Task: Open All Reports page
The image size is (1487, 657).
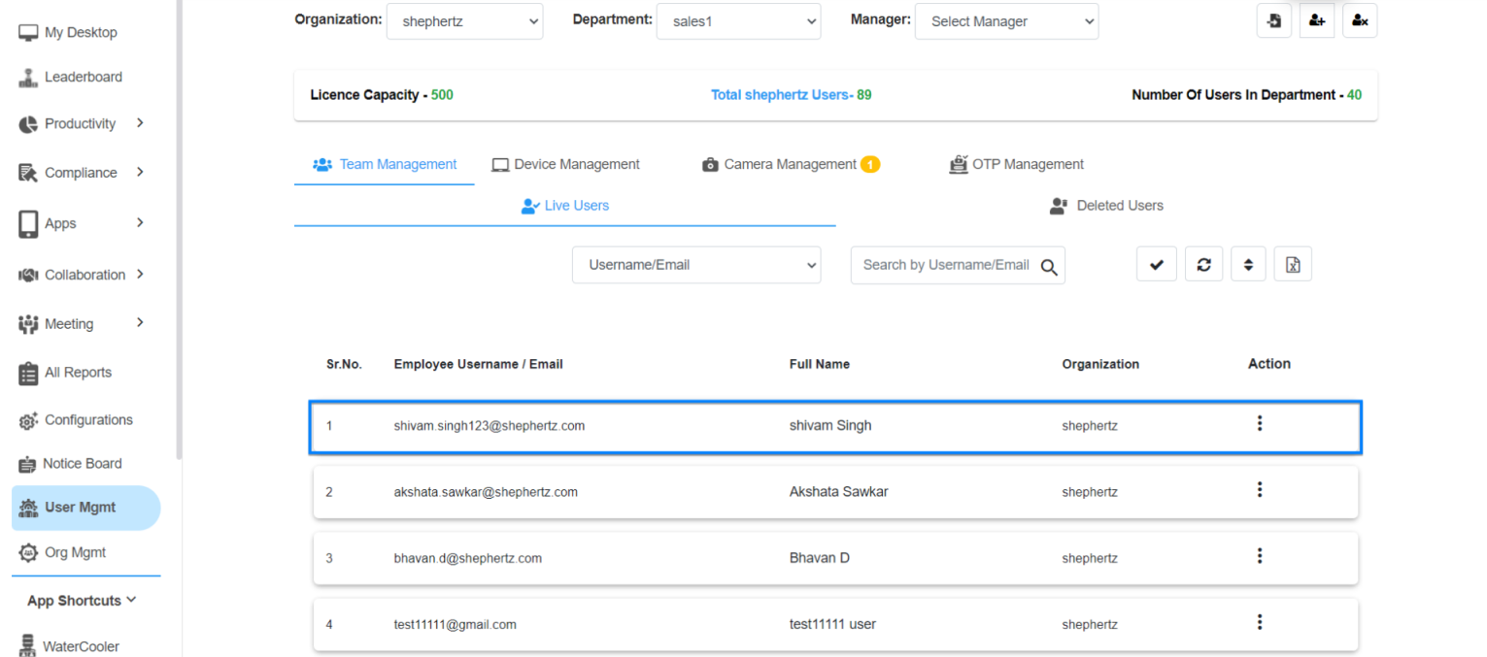Action: click(x=65, y=373)
